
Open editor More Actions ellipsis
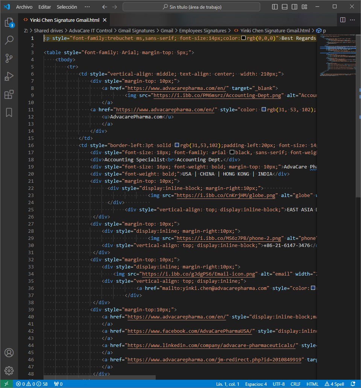[352, 20]
